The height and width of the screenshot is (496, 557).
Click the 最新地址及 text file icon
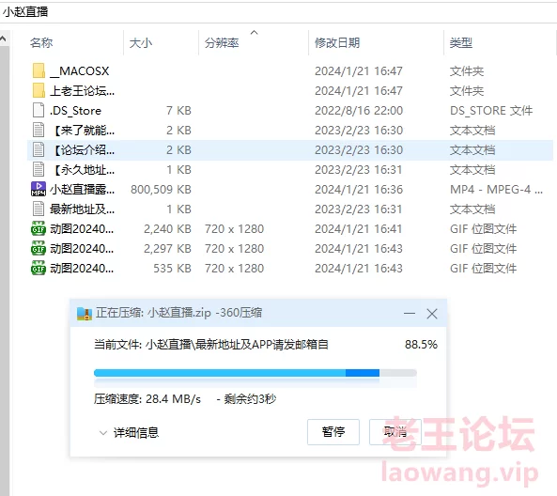click(39, 209)
